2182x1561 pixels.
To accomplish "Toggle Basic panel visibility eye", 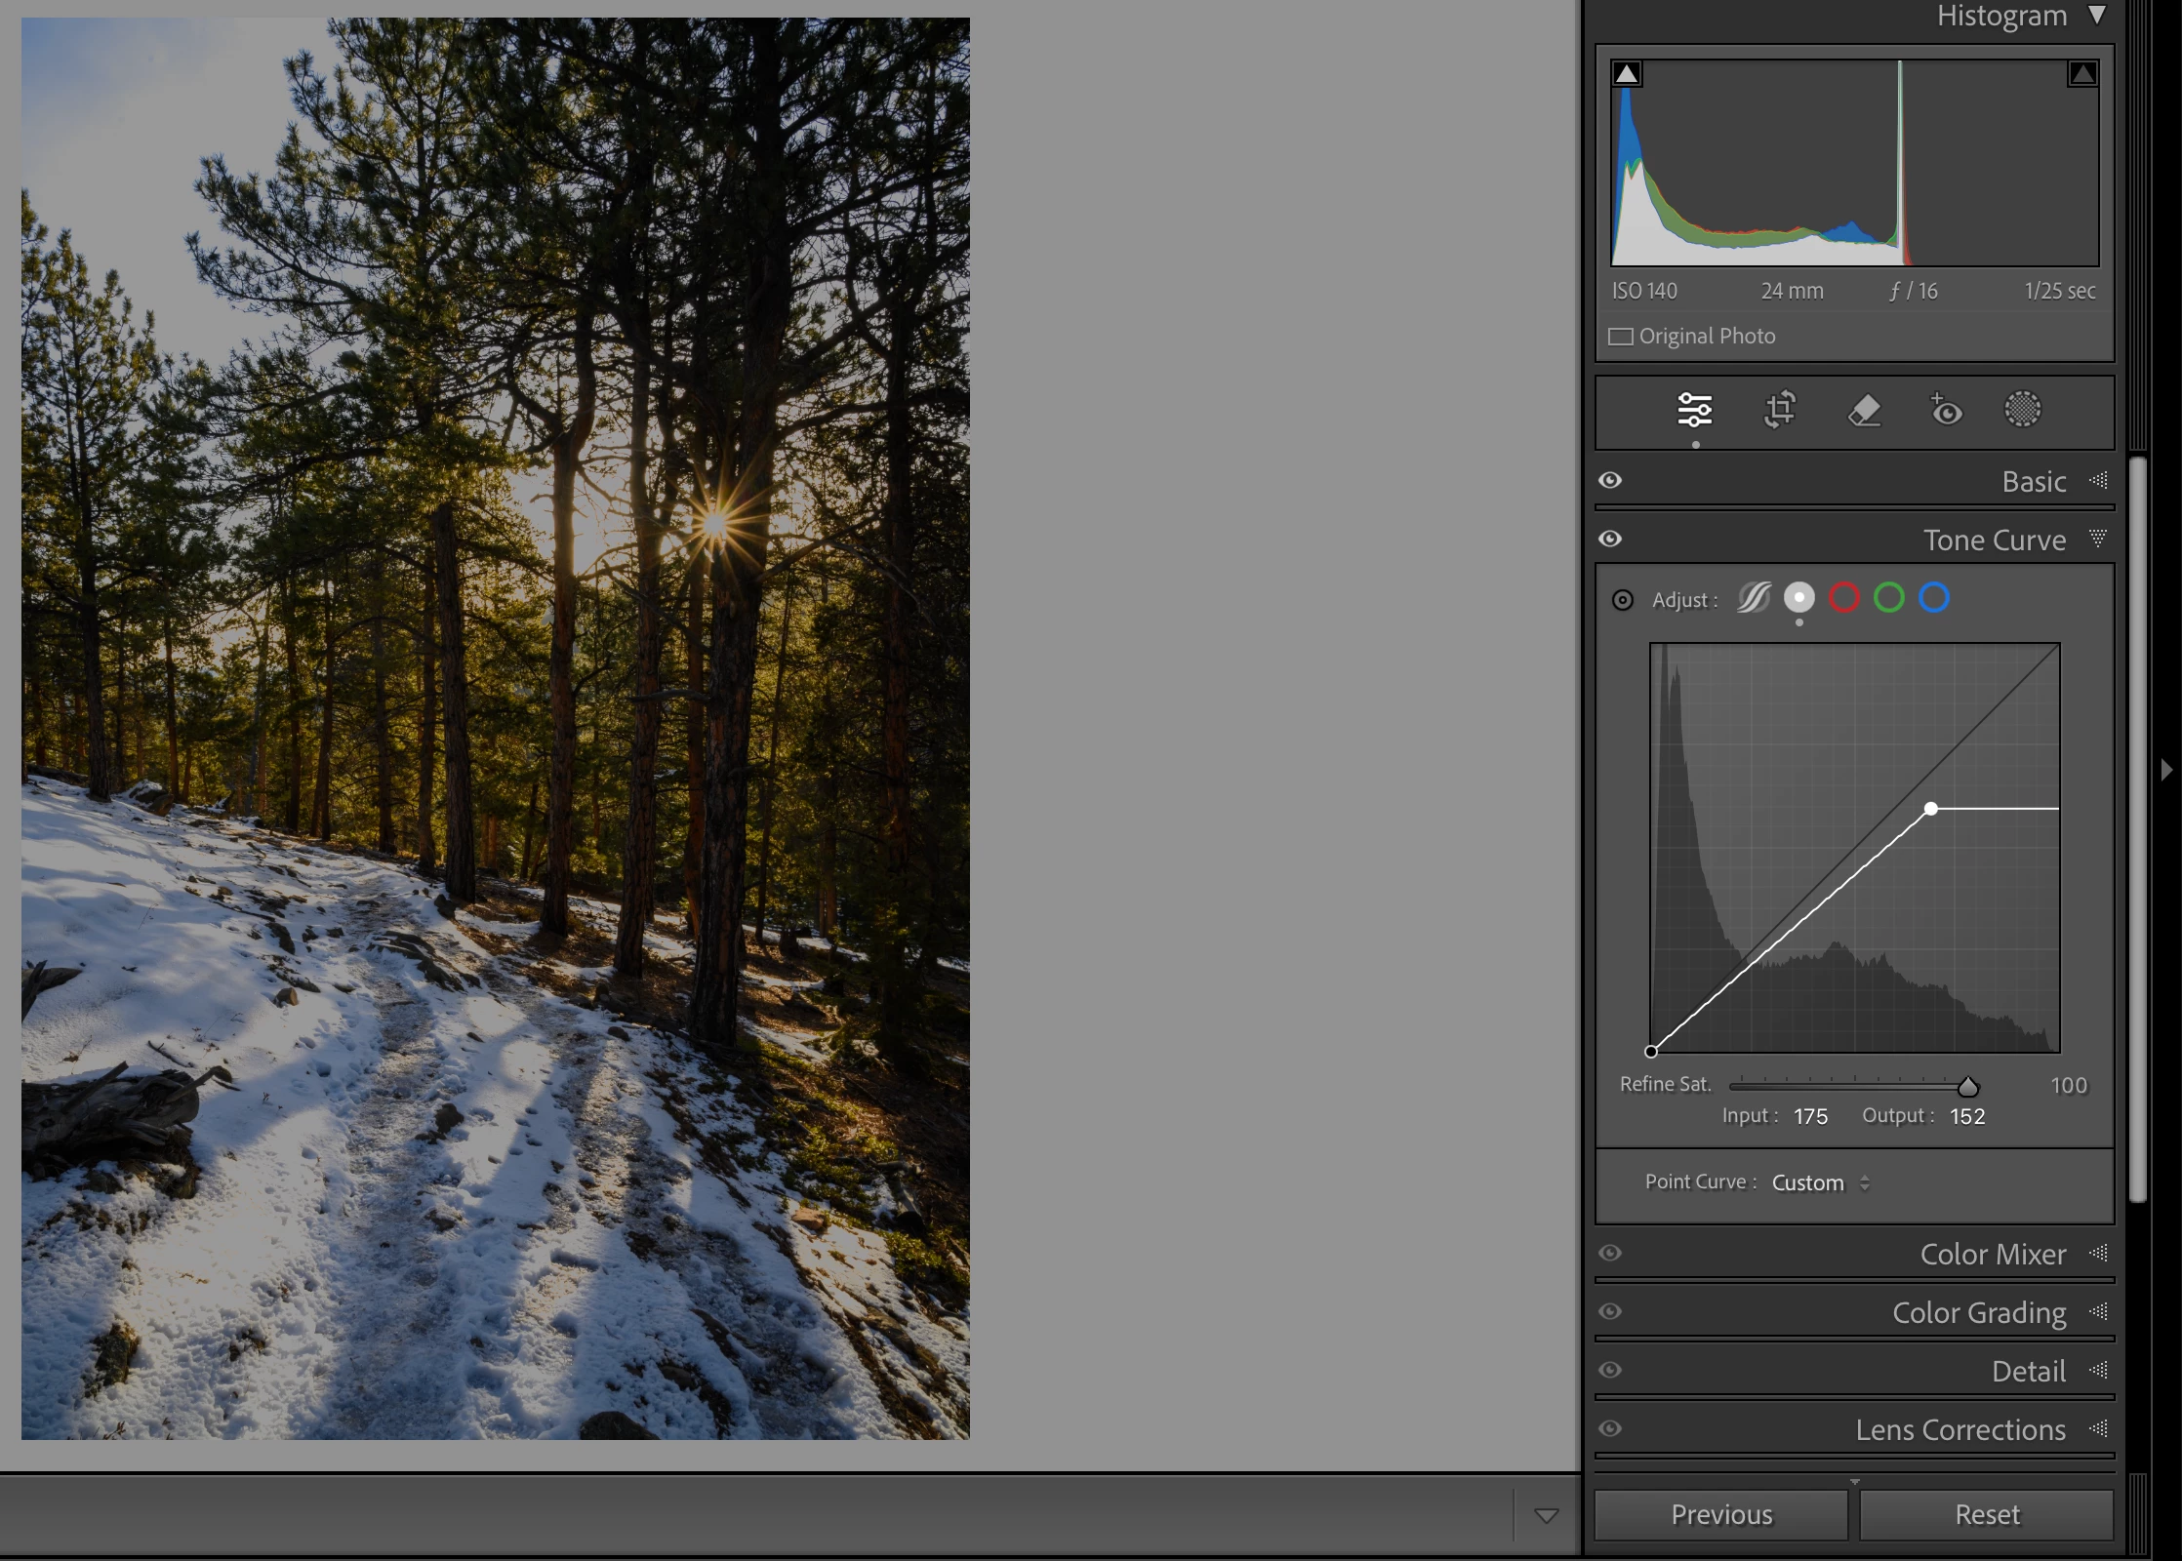I will [x=1610, y=480].
